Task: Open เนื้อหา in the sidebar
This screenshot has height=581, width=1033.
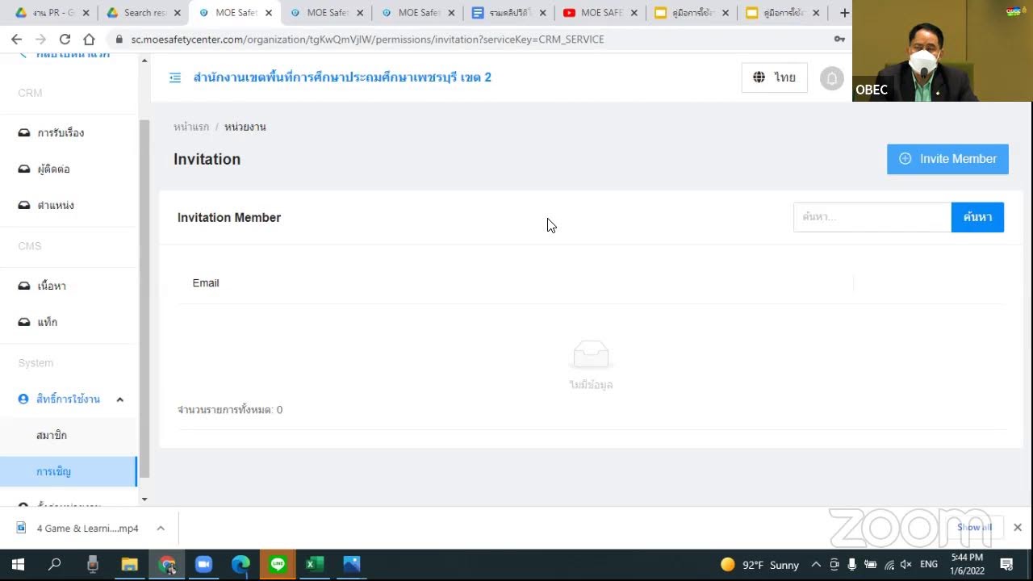Action: pyautogui.click(x=52, y=286)
